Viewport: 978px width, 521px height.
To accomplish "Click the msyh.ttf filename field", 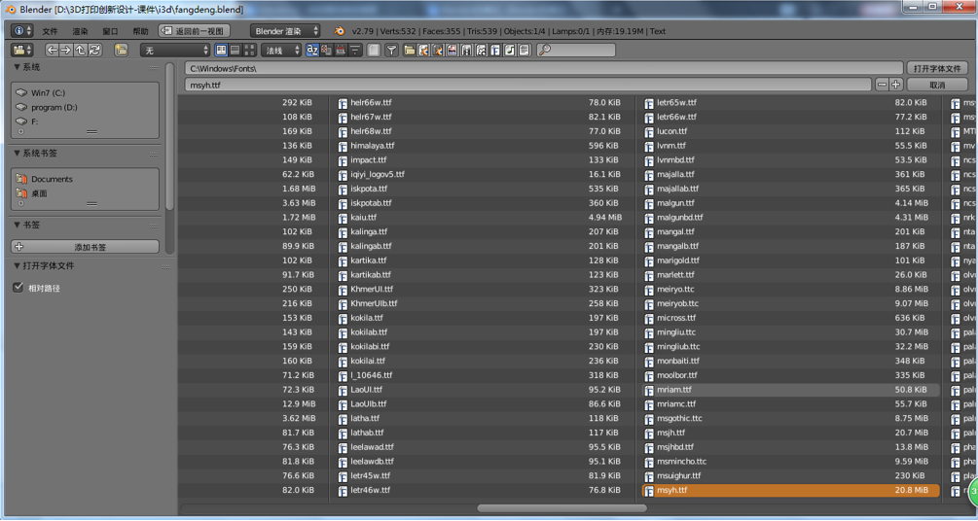I will pyautogui.click(x=527, y=85).
